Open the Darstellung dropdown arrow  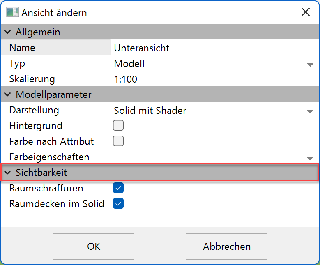(x=310, y=111)
